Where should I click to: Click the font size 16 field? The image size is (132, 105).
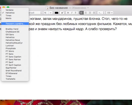point(46,13)
